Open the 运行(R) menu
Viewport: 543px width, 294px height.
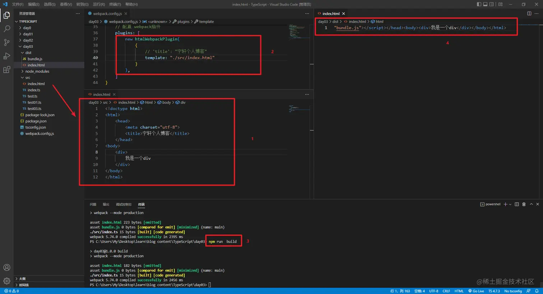pyautogui.click(x=99, y=4)
